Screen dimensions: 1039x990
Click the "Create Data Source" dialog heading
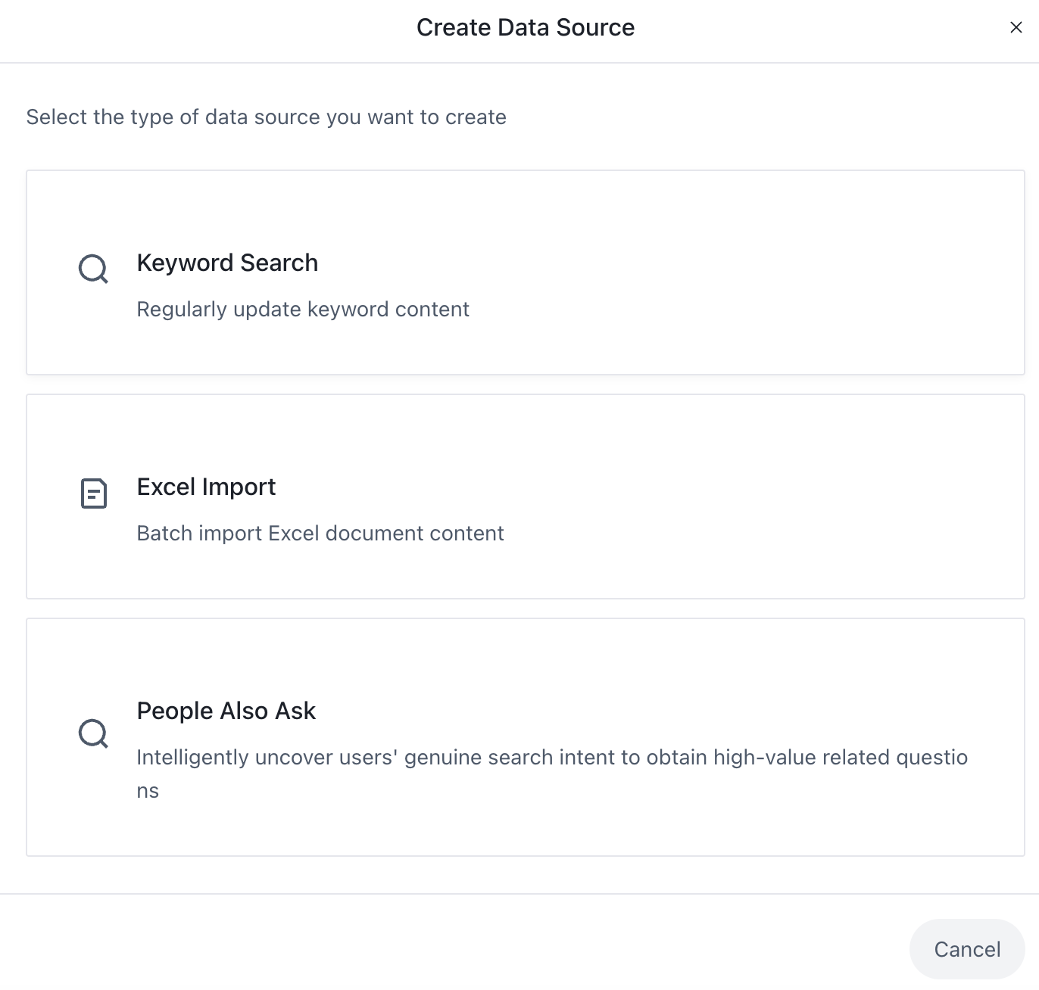point(526,28)
